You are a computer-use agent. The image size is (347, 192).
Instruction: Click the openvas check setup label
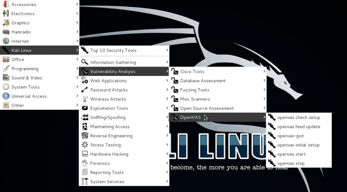pyautogui.click(x=299, y=118)
